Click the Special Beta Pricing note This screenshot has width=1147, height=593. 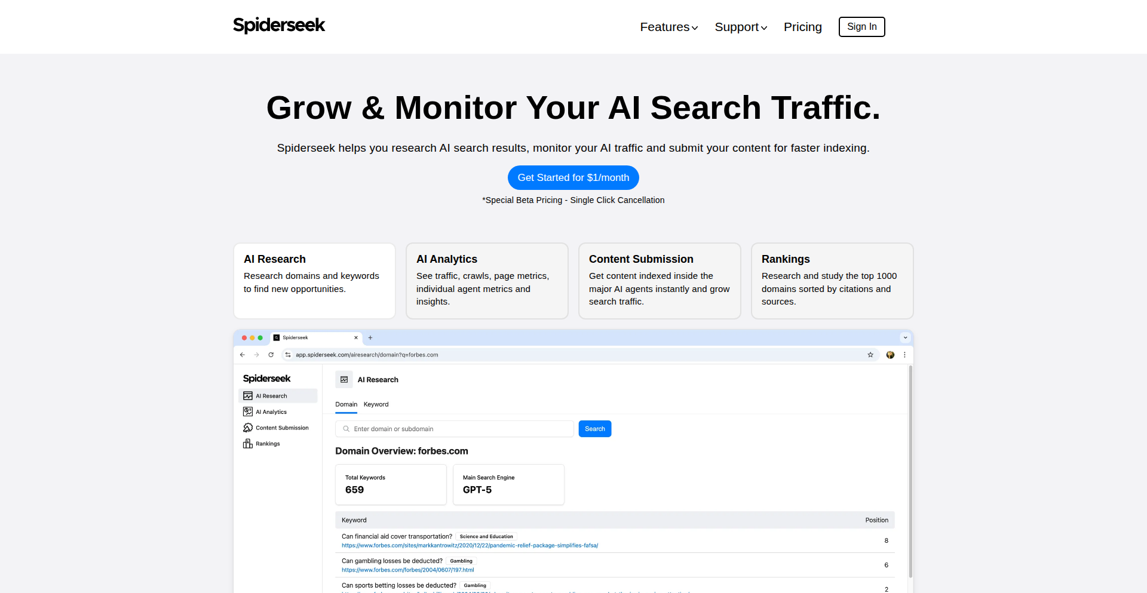(x=573, y=200)
